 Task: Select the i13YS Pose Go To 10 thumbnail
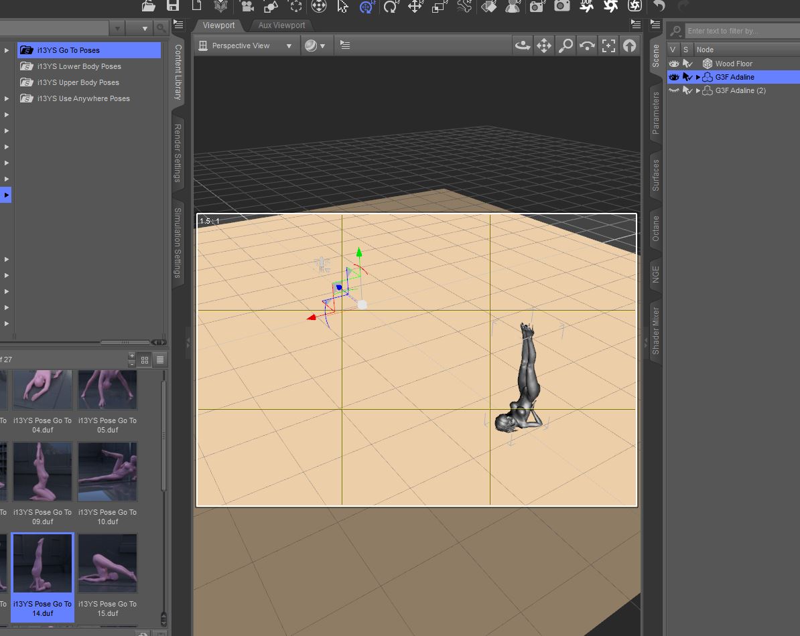(x=107, y=471)
